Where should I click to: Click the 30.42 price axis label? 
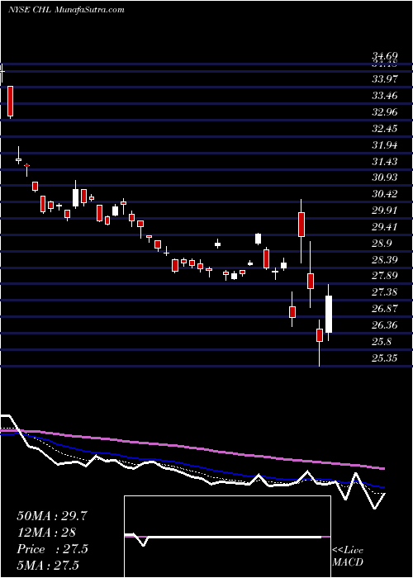point(385,194)
